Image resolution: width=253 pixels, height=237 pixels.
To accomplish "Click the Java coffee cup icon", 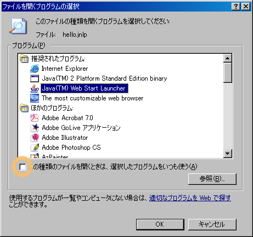I will tap(35, 88).
